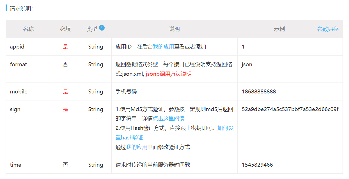Click the time parameter name cell
The height and width of the screenshot is (179, 349).
[15, 165]
